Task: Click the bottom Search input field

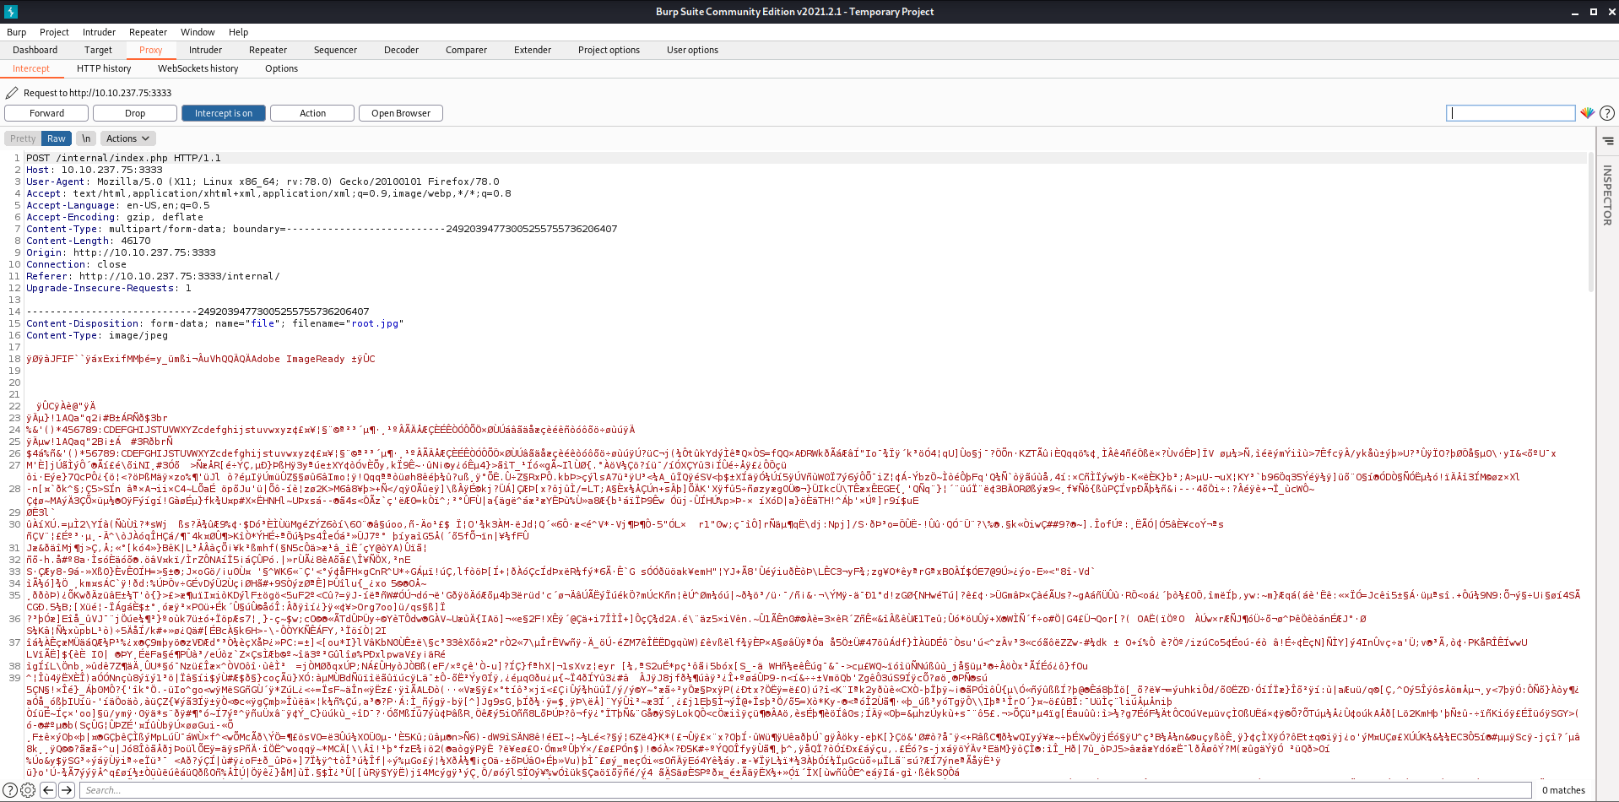Action: coord(802,790)
